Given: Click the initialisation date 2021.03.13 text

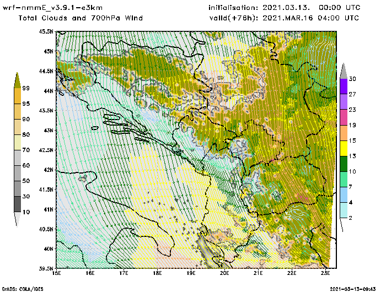Looking at the screenshot, I should (286, 8).
